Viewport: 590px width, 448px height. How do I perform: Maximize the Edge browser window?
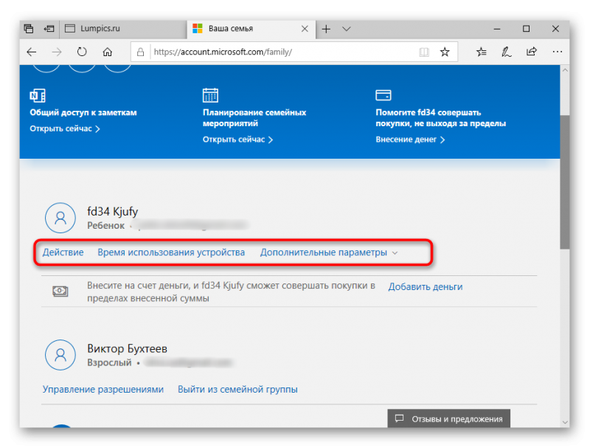tap(526, 29)
